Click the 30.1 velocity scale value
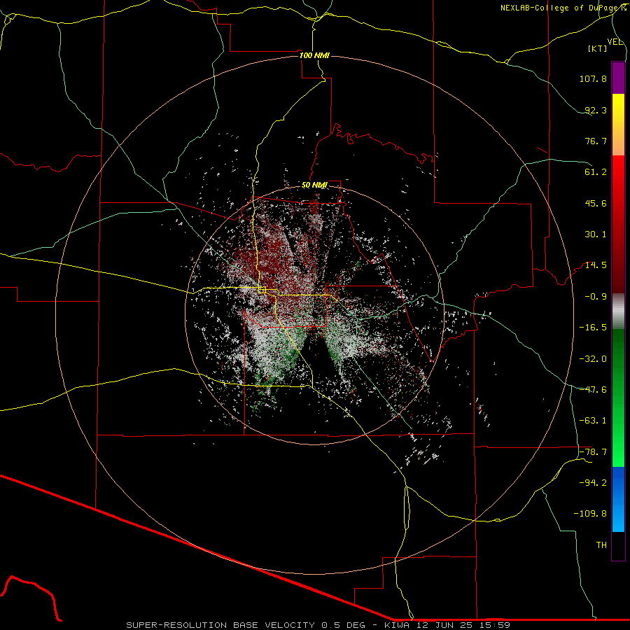 coord(596,234)
